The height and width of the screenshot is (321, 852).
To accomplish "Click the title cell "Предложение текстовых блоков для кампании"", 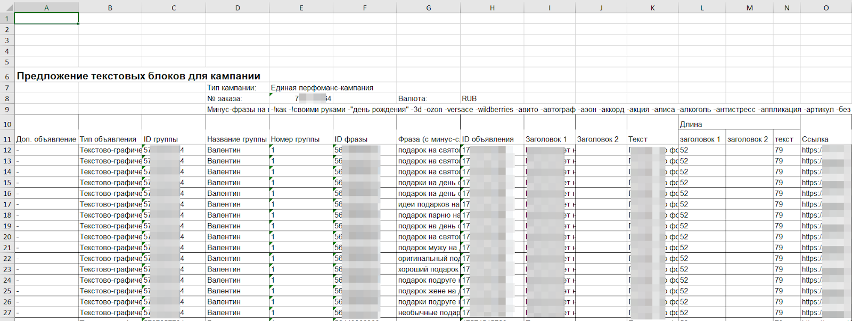I will click(138, 76).
